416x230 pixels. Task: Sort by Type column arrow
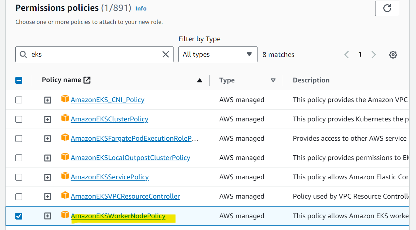(x=273, y=80)
